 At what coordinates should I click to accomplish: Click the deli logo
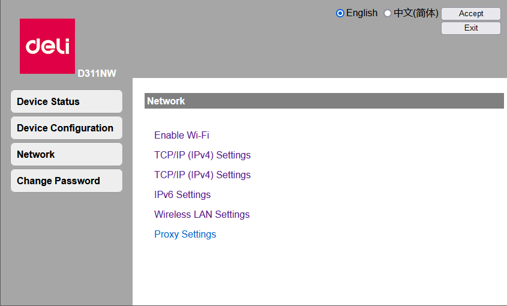[47, 46]
